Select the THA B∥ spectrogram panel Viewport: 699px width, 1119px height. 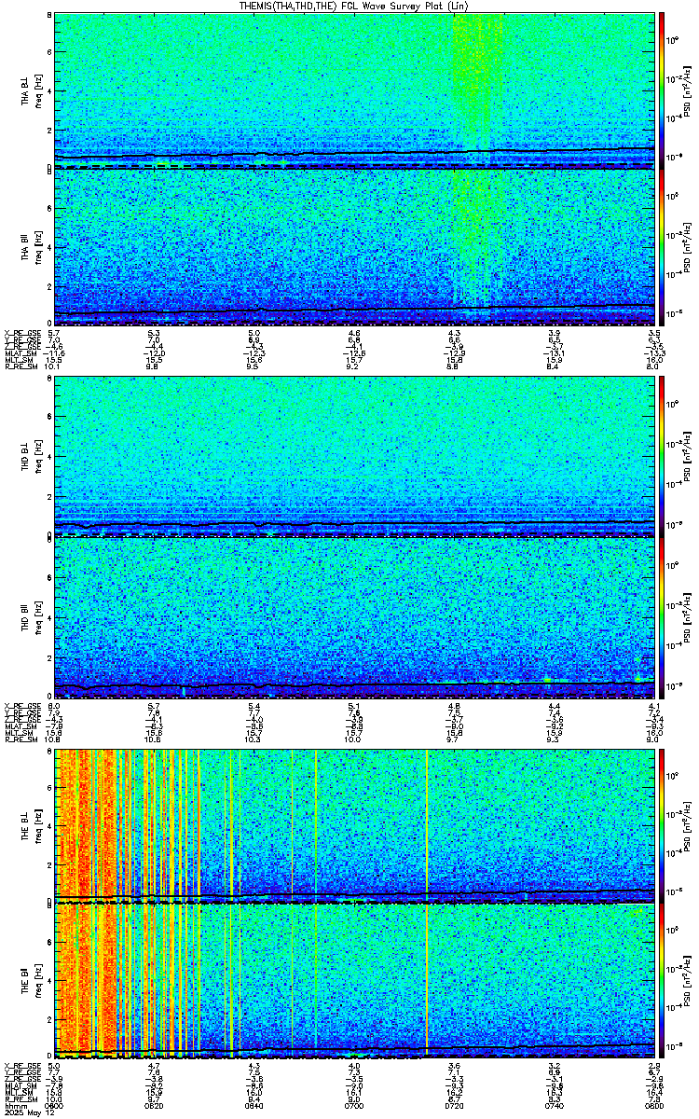tap(355, 246)
